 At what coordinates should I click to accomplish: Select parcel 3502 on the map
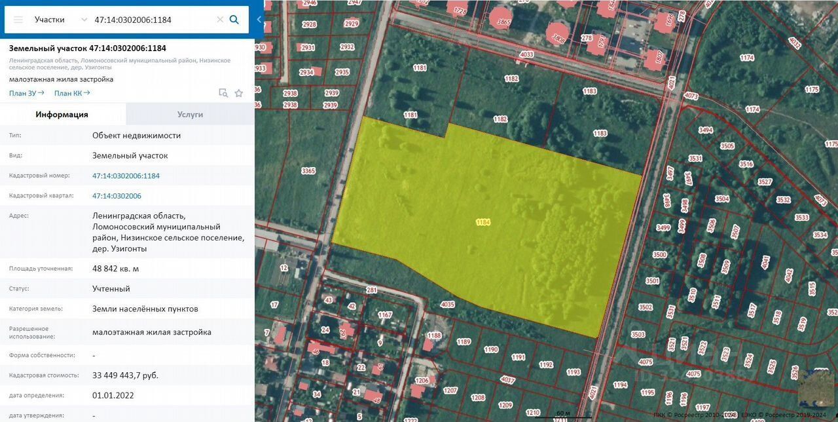tap(646, 307)
